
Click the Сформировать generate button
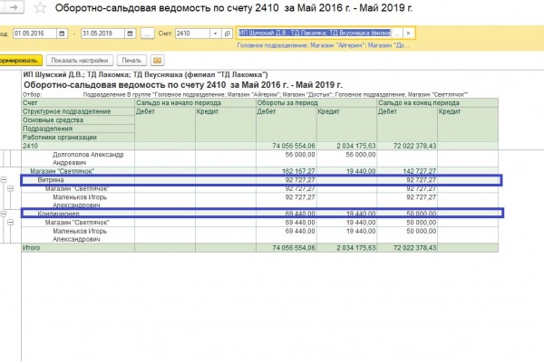pos(21,61)
